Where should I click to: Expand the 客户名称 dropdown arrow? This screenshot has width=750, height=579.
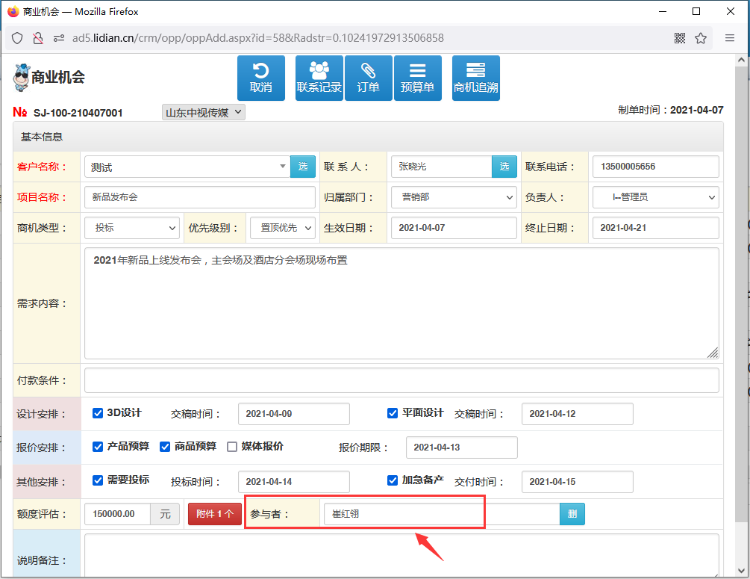(283, 167)
